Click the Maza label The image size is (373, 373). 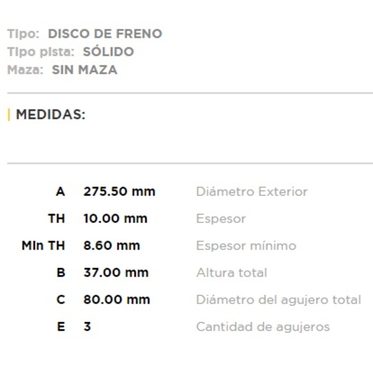click(25, 70)
